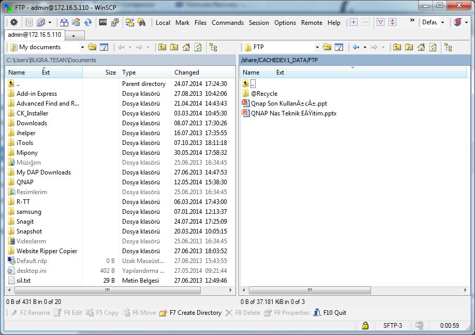The image size is (475, 335).
Task: Click the local panel filter icon
Action: click(x=104, y=47)
